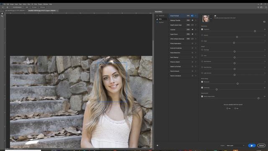This screenshot has height=151, width=268.
Task: Click the Cancel button
Action: [x=261, y=146]
